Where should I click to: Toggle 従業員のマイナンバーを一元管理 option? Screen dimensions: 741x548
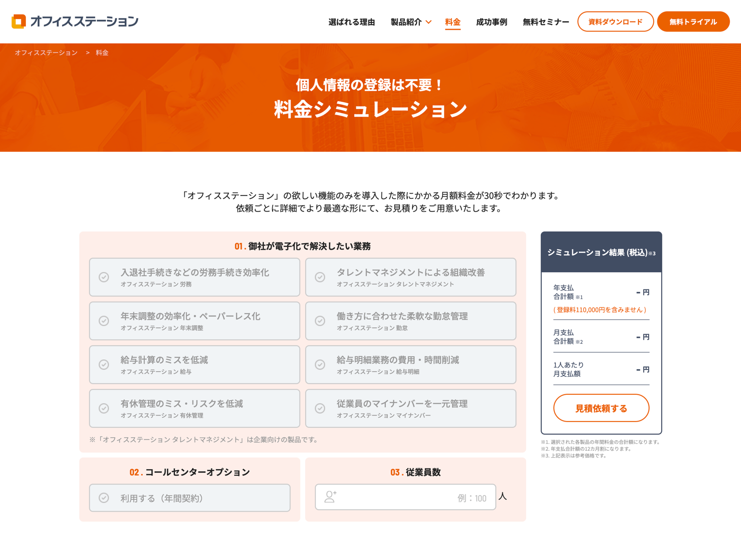click(410, 408)
